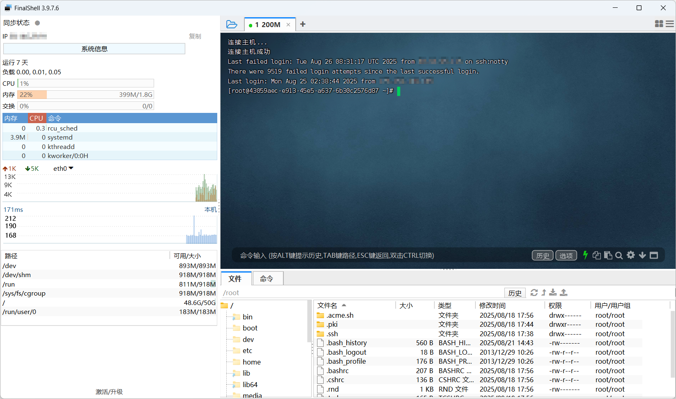Sort processes by CPU column
Screen dimensions: 676x399
37,118
